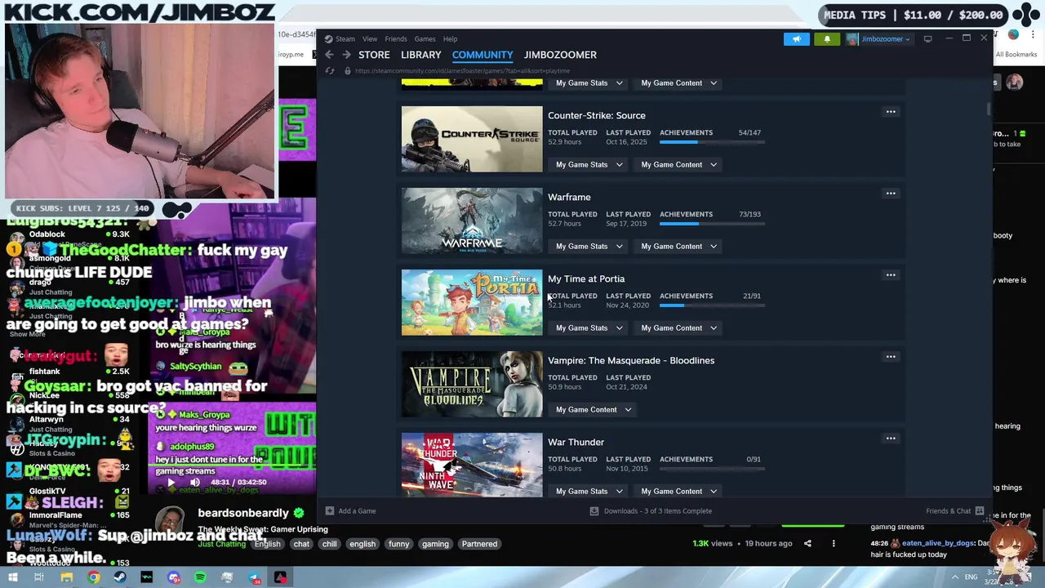The width and height of the screenshot is (1045, 588).
Task: Click the Steam page vertical scrollbar
Action: [989, 108]
